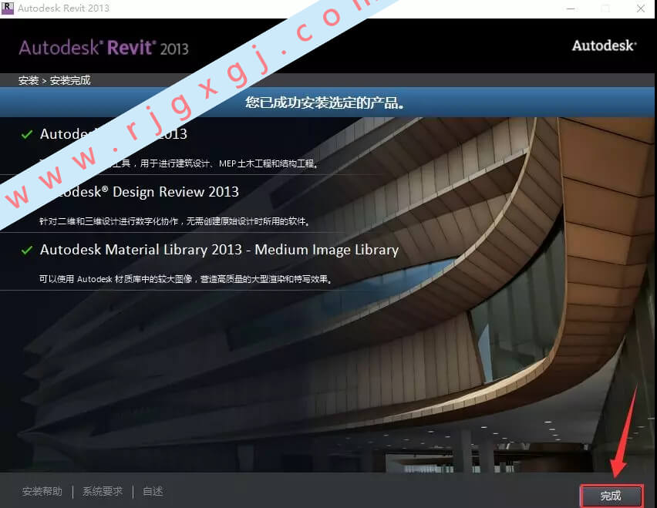This screenshot has height=508, width=657.
Task: Click the description starting with 针对二维和三维设计
Action: (x=175, y=221)
